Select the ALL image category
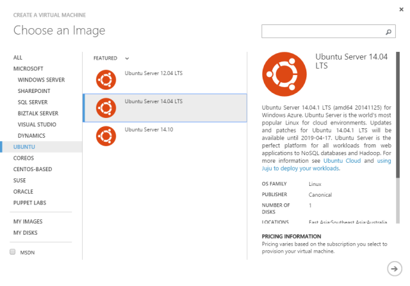410x286 pixels. (x=18, y=58)
